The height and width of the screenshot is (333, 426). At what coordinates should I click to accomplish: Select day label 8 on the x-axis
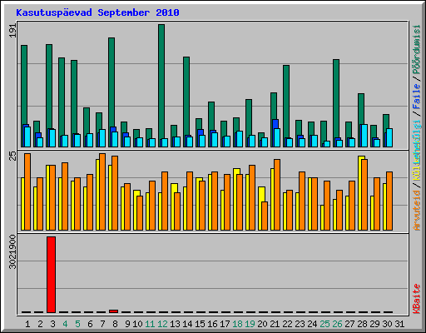click(x=115, y=324)
